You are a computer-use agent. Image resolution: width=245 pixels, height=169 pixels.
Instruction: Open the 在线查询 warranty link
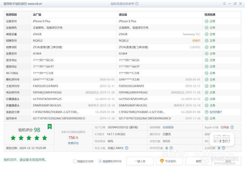click(168, 127)
